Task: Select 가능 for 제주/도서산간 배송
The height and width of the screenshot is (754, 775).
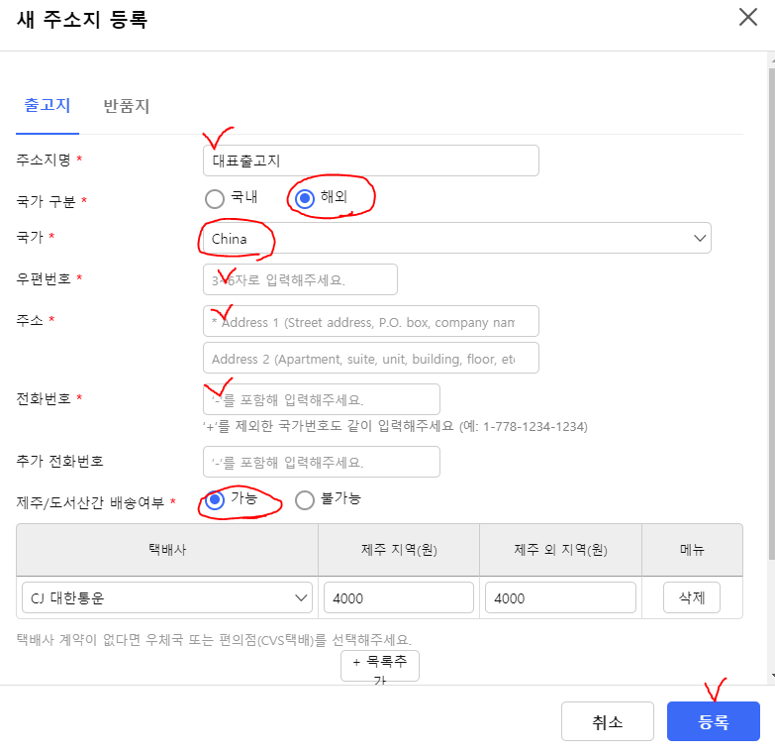Action: [215, 499]
